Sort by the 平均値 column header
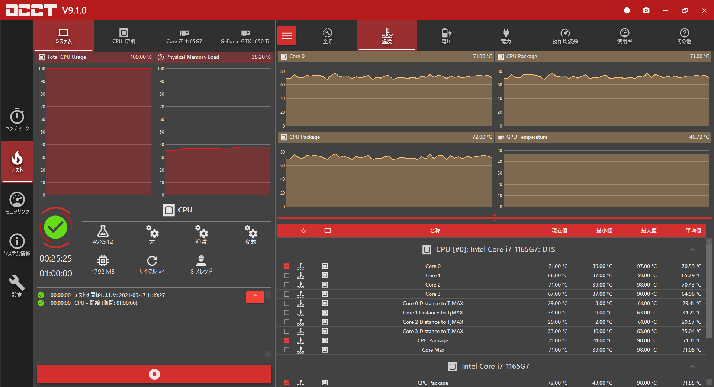 click(x=694, y=231)
